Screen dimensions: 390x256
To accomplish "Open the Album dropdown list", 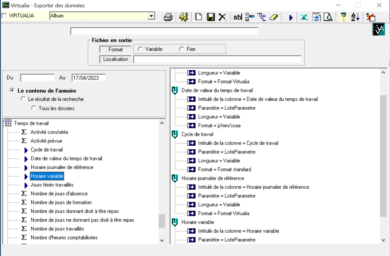I will point(151,16).
